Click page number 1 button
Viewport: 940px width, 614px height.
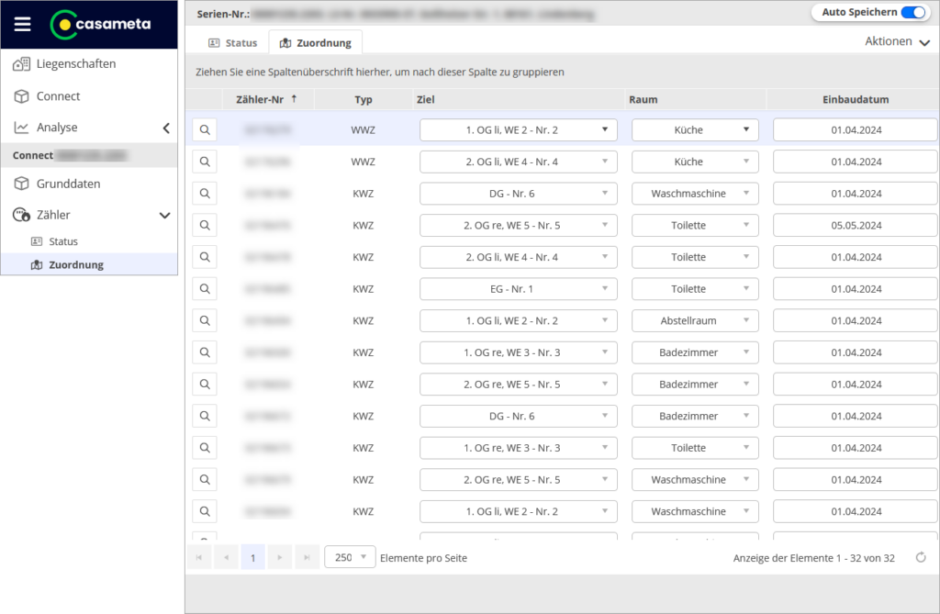252,558
